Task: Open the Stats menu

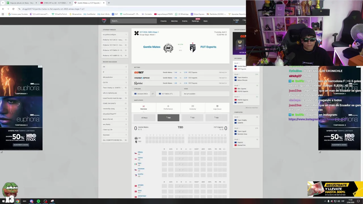Action: (205, 21)
